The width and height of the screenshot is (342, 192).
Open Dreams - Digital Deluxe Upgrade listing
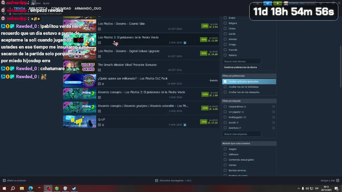click(141, 53)
